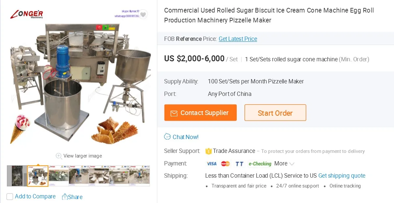Select the third product thumbnail
This screenshot has height=203, width=394.
tap(59, 176)
